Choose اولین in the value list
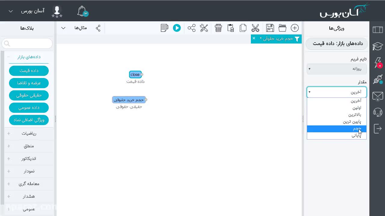 337,108
